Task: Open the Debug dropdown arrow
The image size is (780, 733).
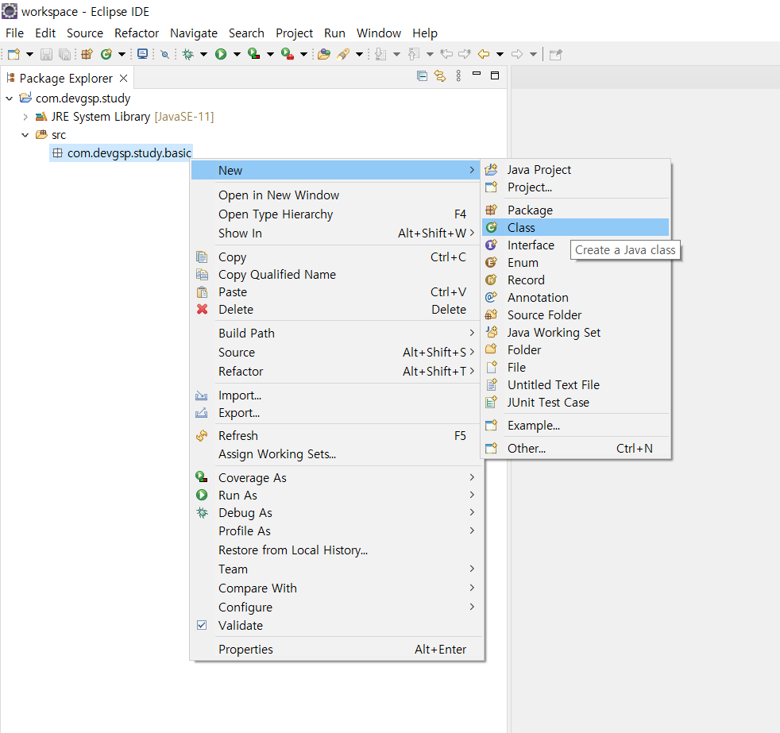Action: 203,54
